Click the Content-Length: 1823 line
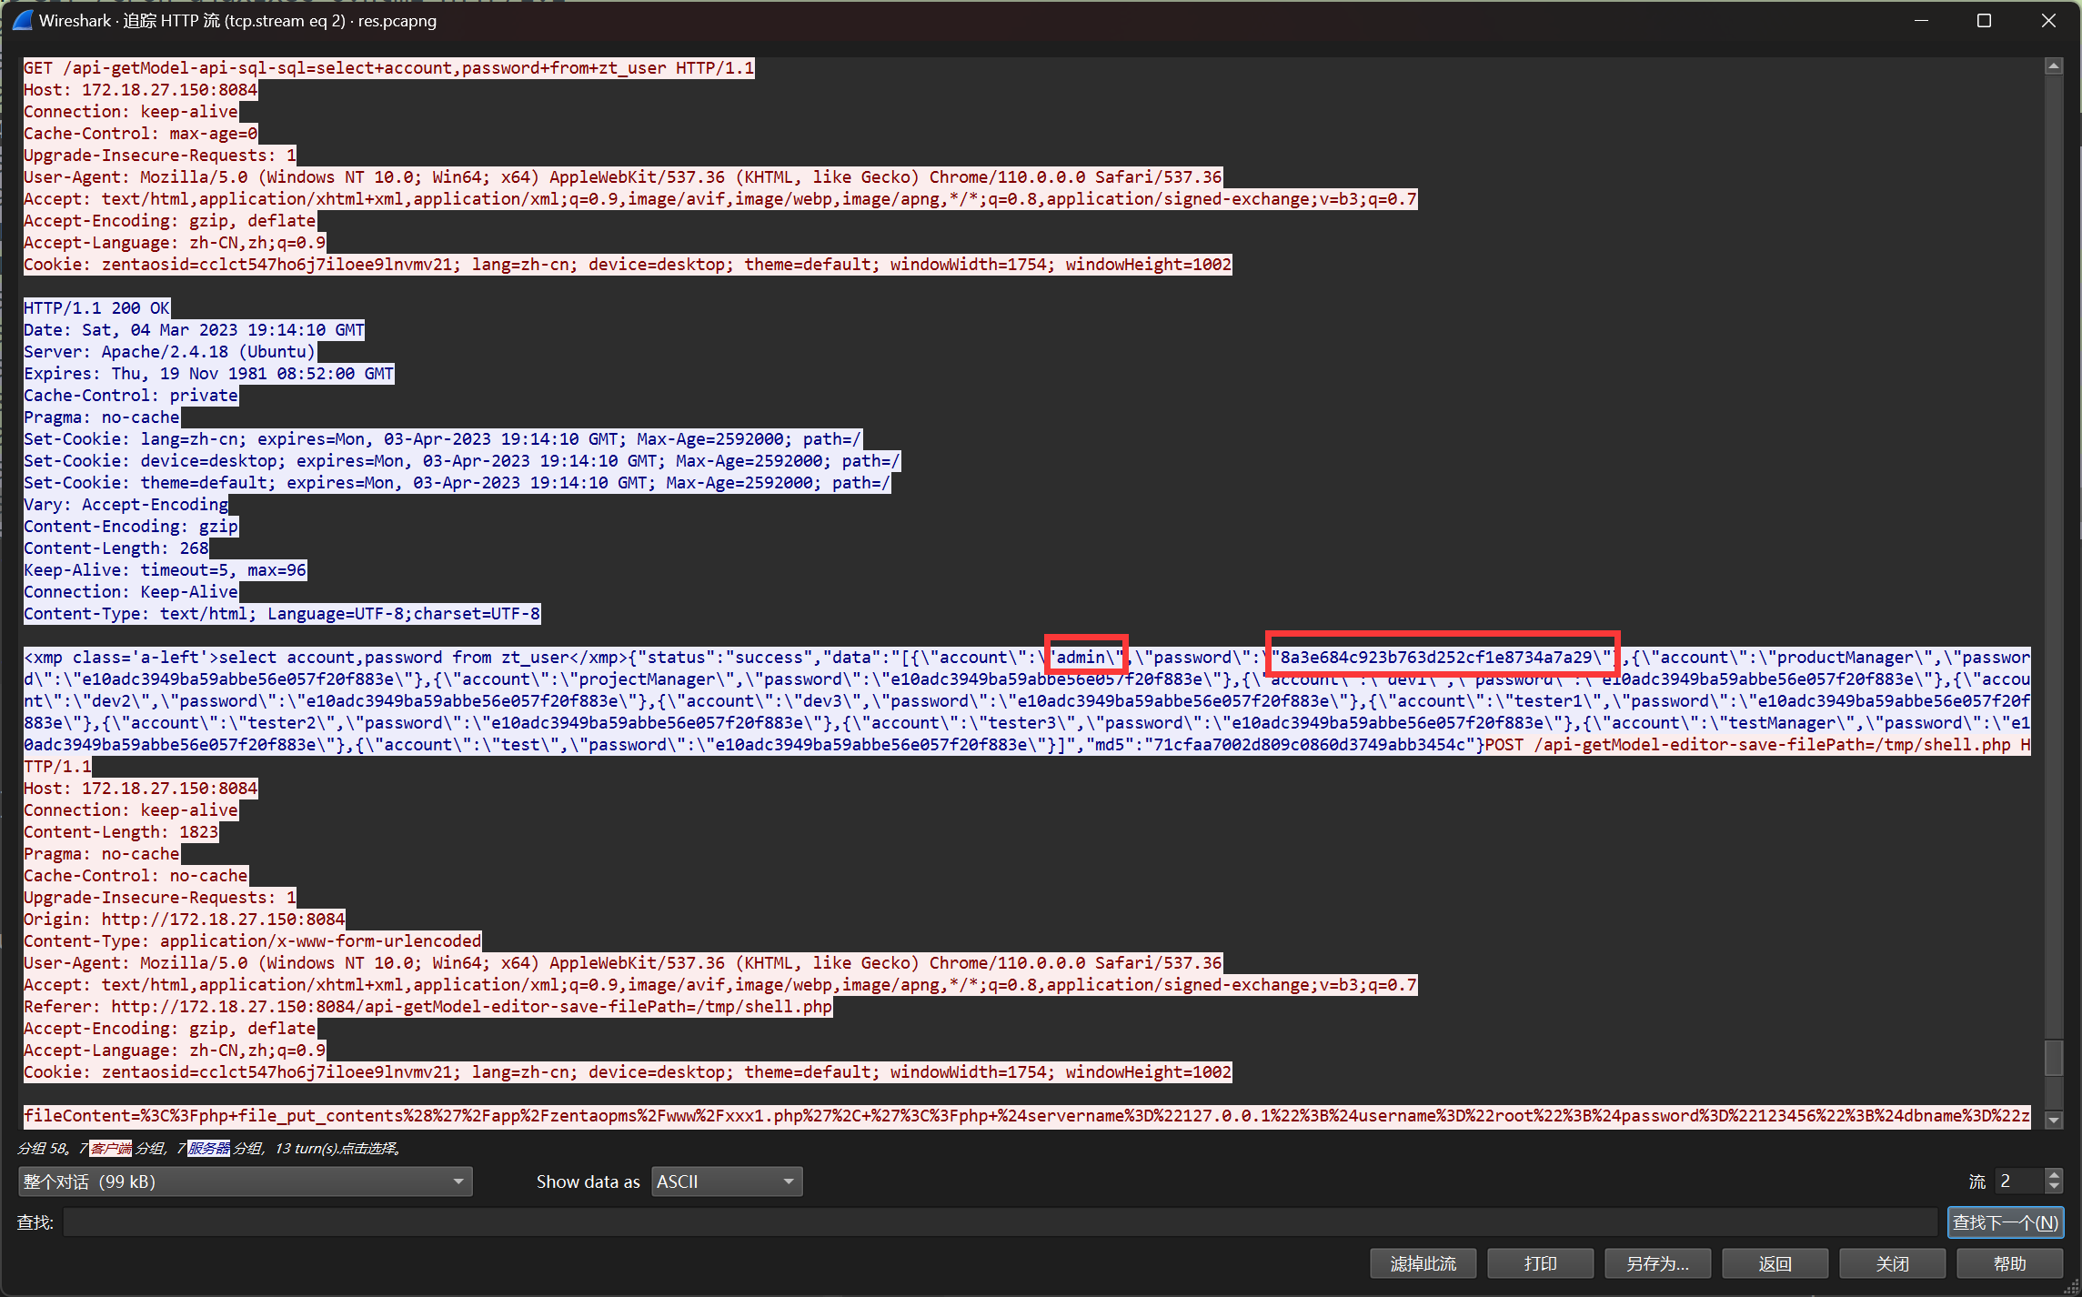2082x1297 pixels. coord(121,832)
